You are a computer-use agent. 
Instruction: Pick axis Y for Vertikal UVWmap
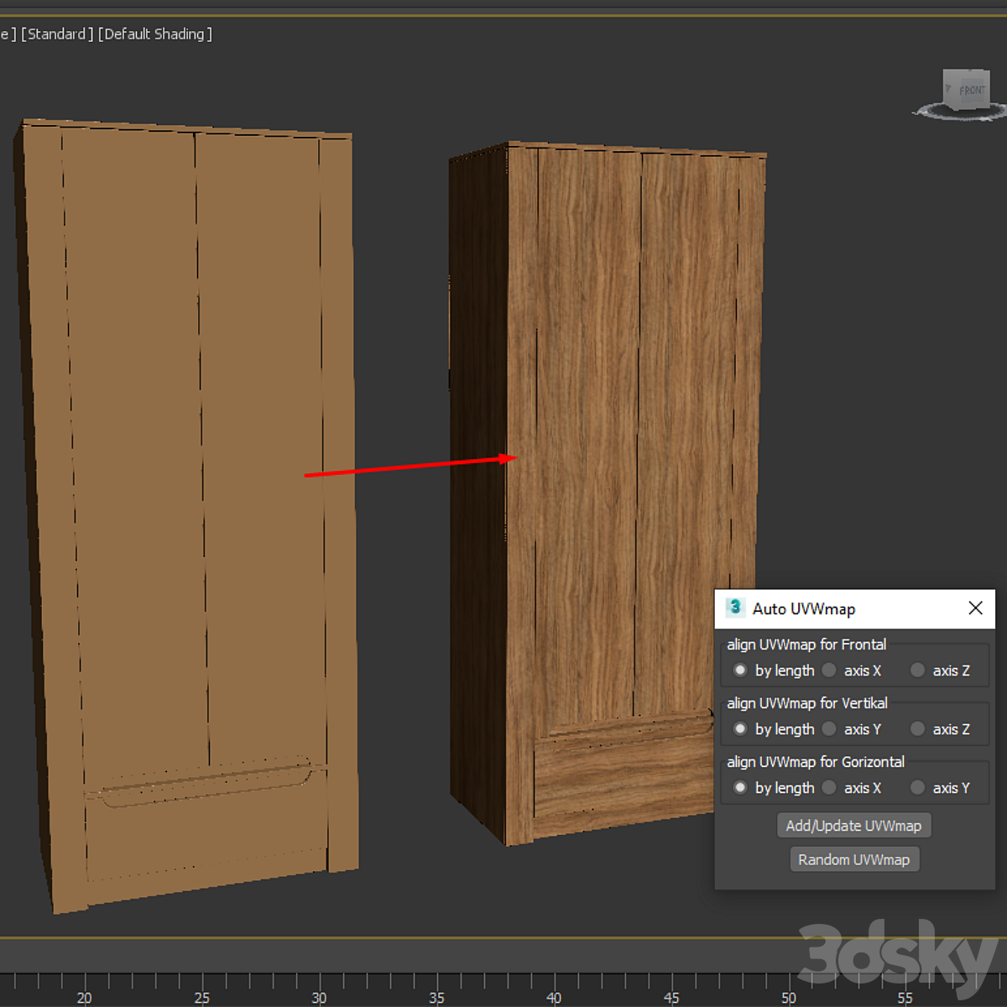tap(830, 729)
